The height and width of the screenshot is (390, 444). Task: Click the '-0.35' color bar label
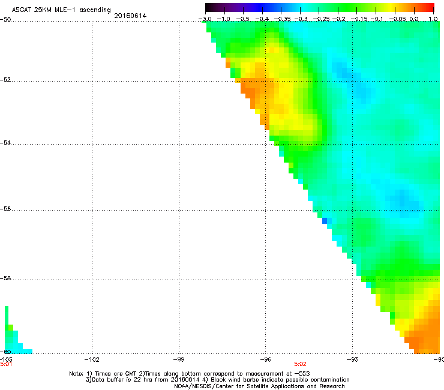[x=282, y=19]
